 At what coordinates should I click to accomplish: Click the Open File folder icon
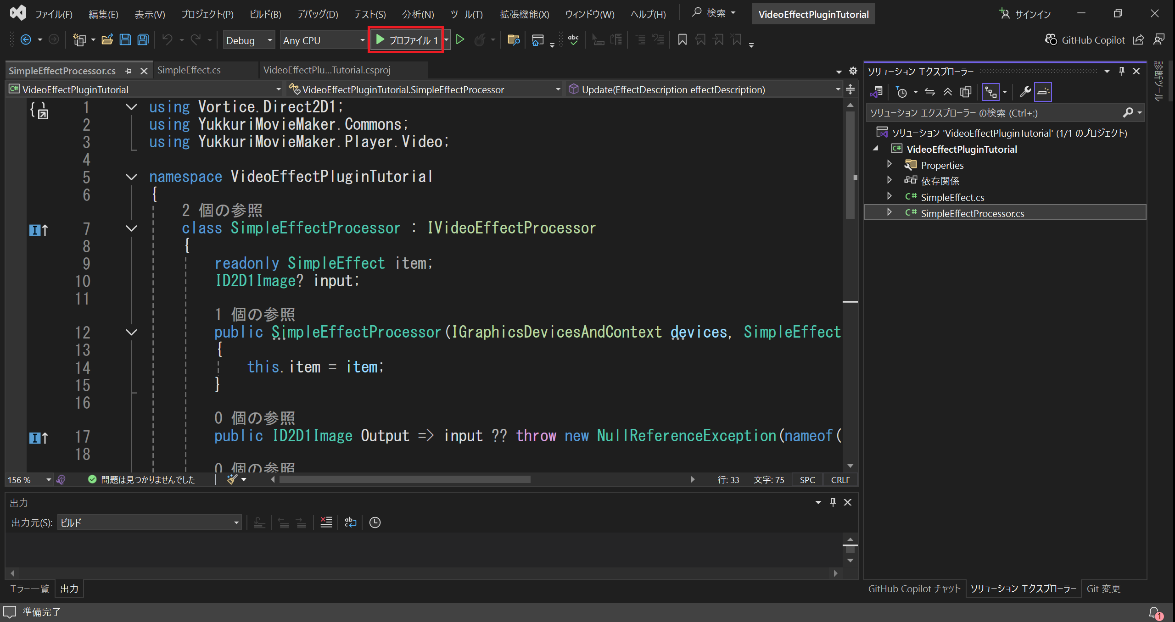coord(107,40)
